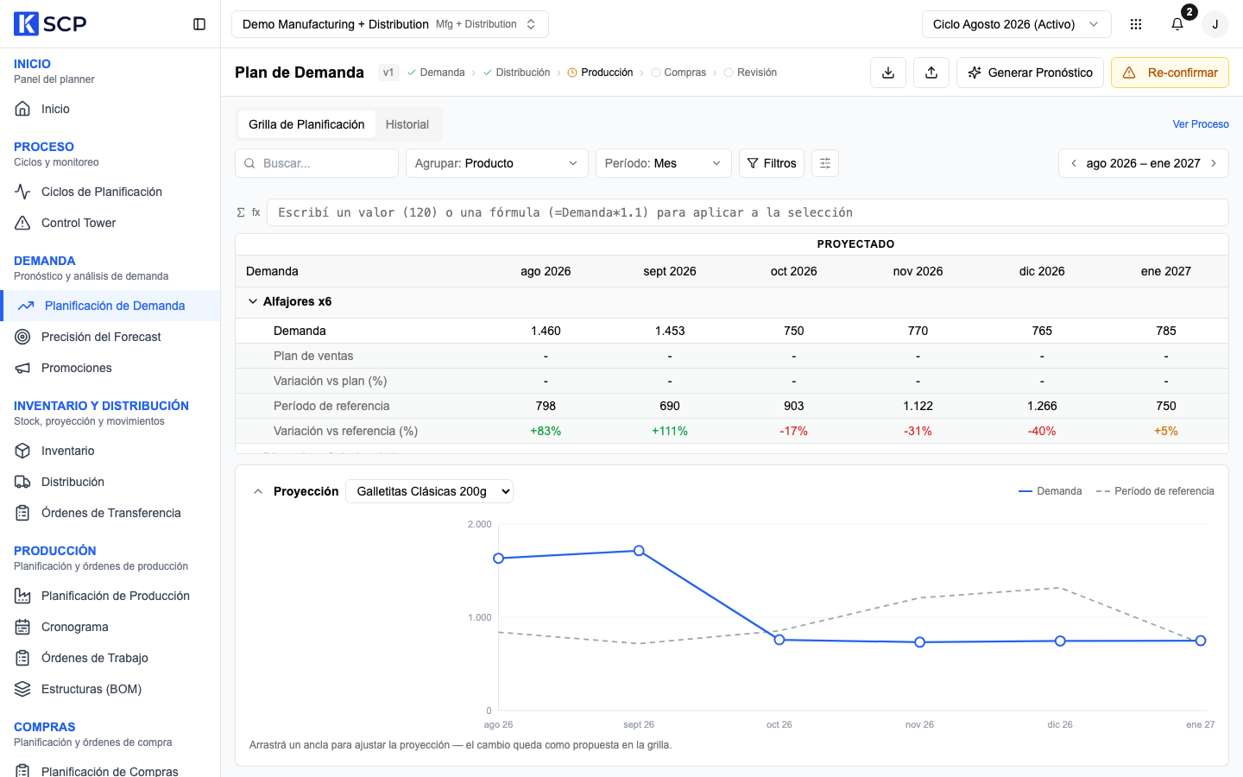Open notifications bell
The height and width of the screenshot is (777, 1243).
1177,24
